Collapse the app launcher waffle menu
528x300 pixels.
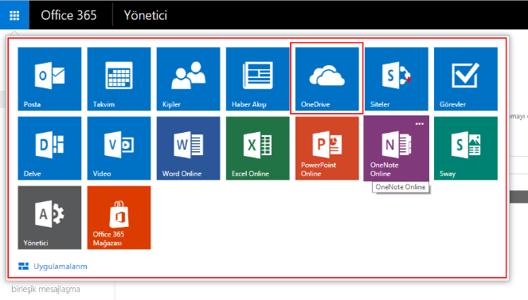(x=14, y=15)
